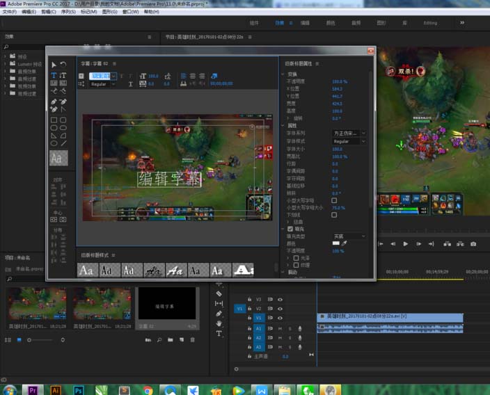Screen dimensions: 490x395
Task: Open the Window menu
Action: click(x=131, y=12)
